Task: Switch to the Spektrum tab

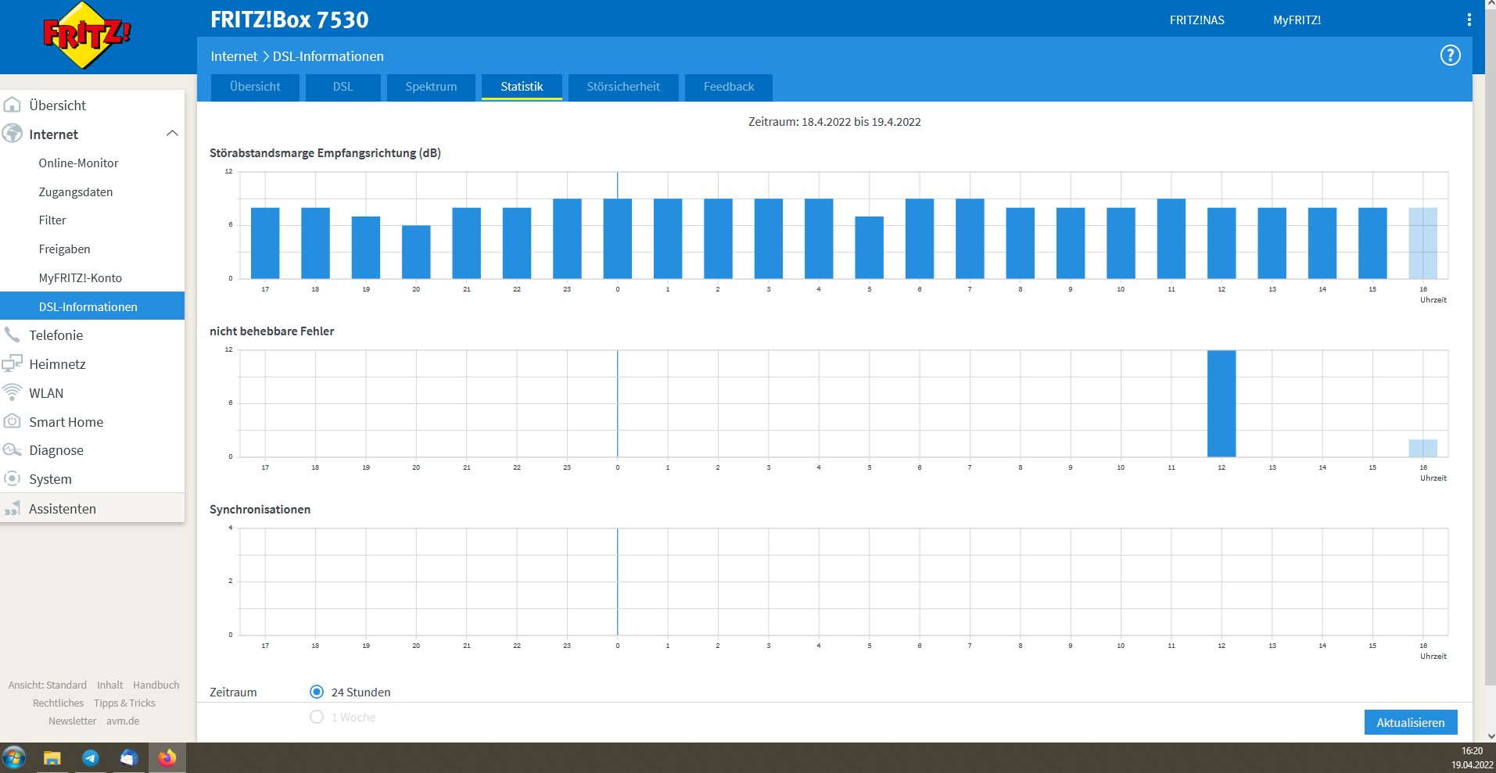Action: click(431, 87)
